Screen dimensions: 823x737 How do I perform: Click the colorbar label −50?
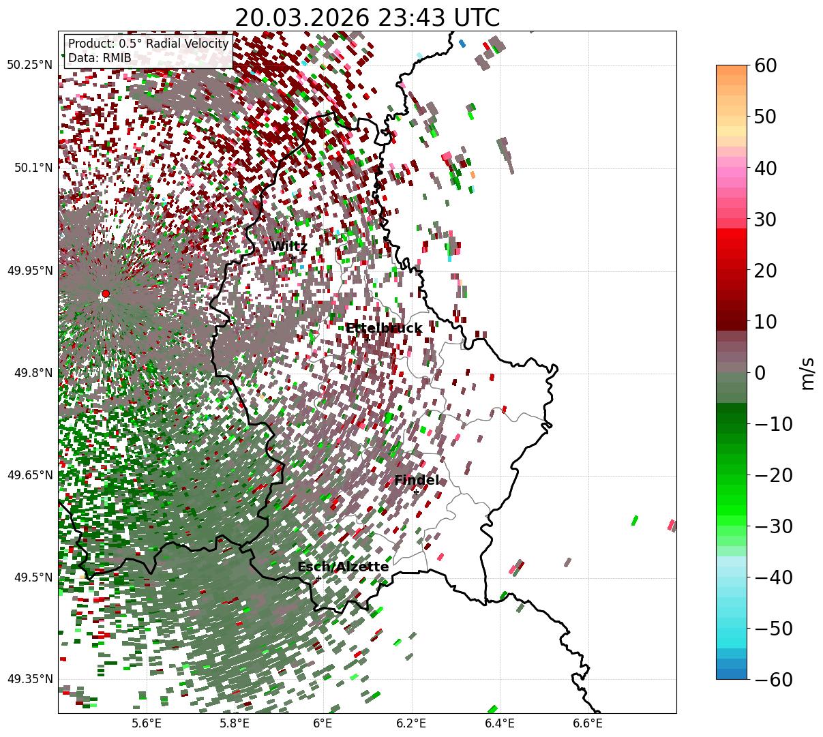point(773,628)
